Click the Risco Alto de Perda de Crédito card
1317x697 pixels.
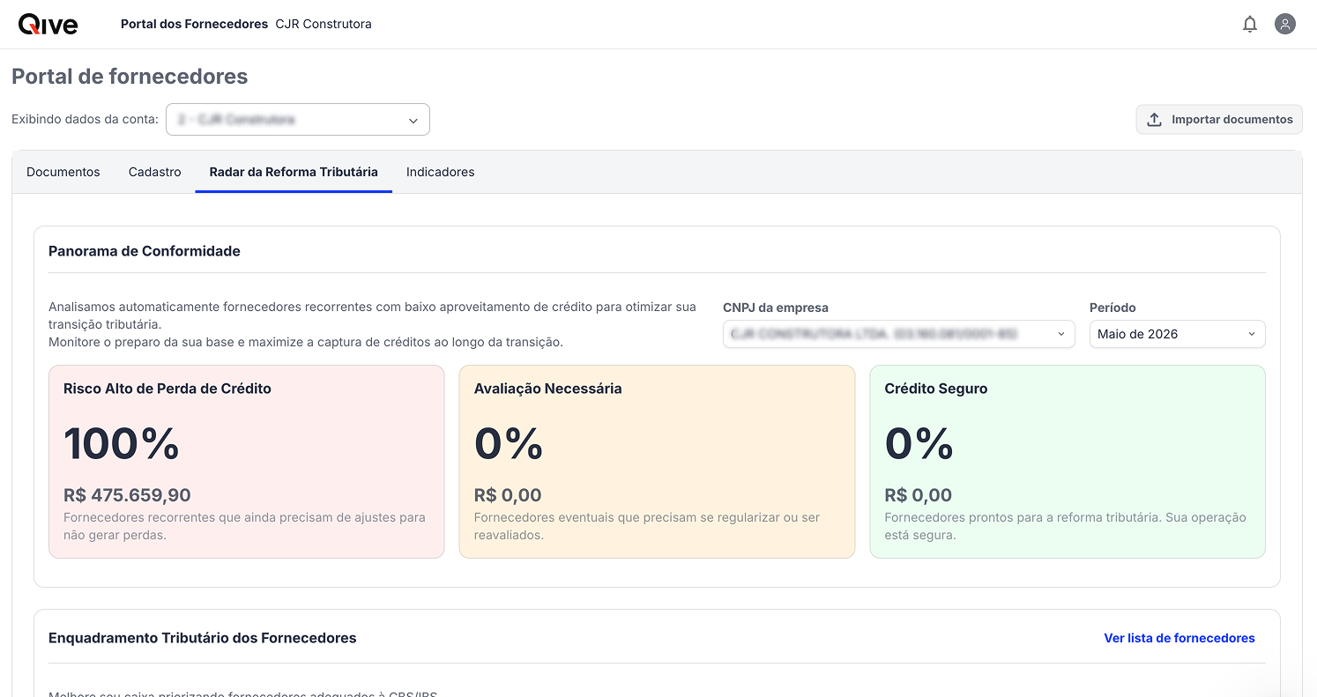(x=247, y=462)
